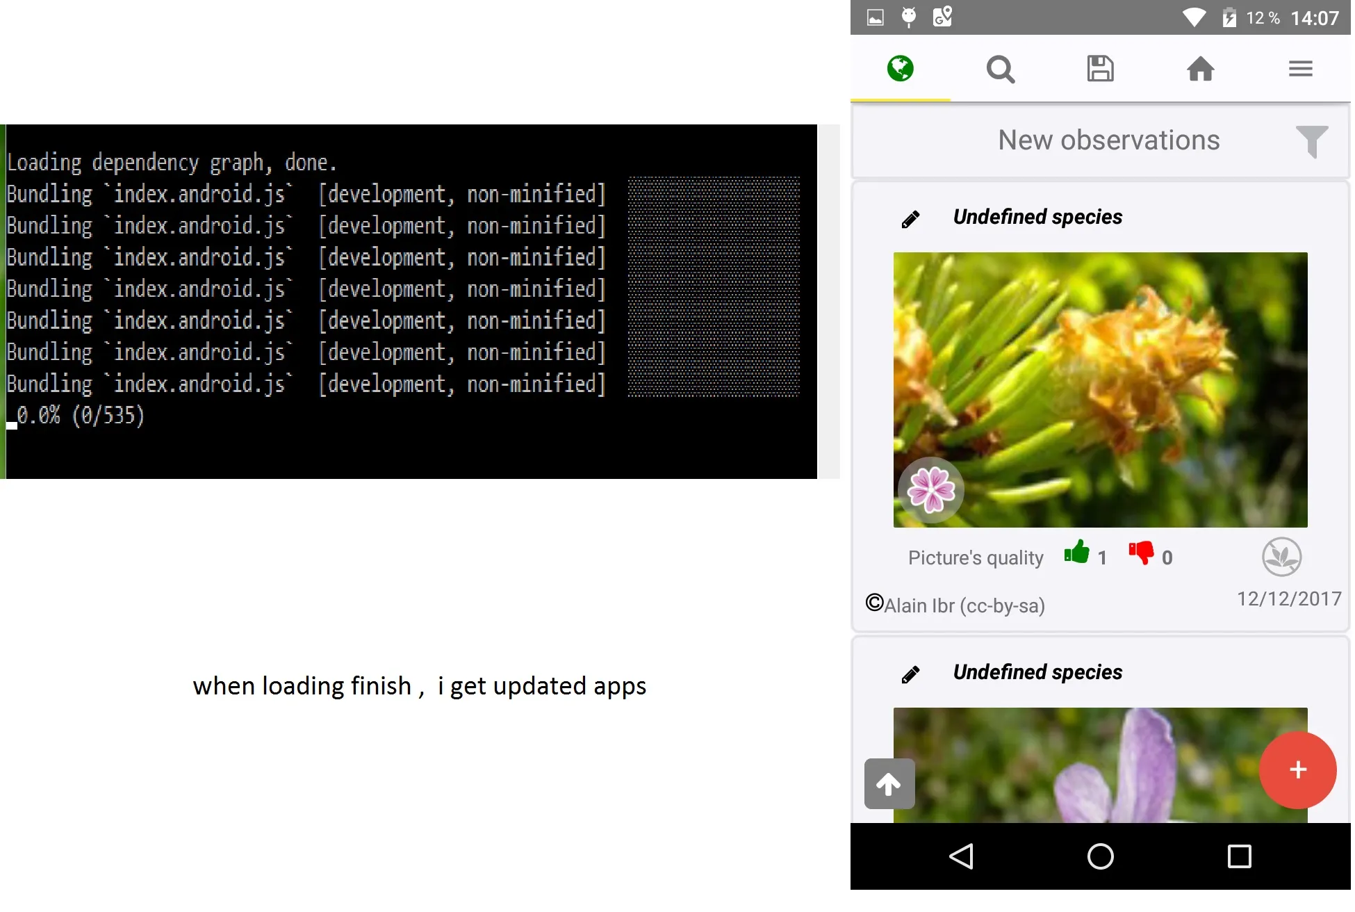Vote thumbs up on picture's quality
This screenshot has width=1355, height=912.
click(x=1076, y=553)
